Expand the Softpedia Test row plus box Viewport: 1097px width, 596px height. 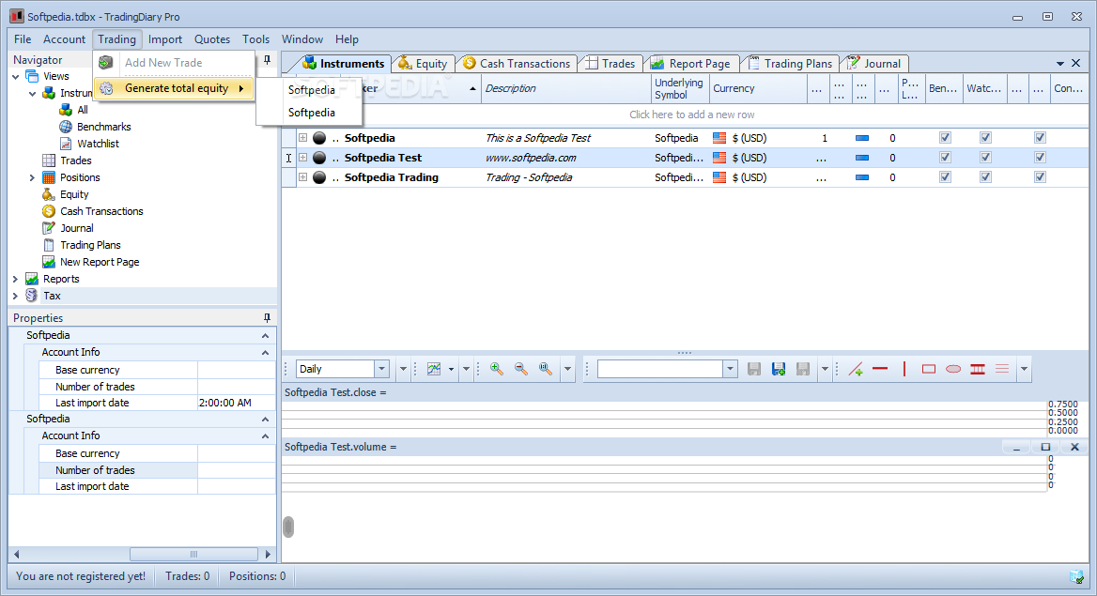[303, 158]
